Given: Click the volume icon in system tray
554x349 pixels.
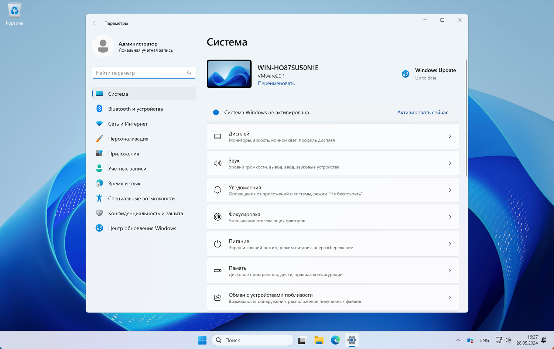Looking at the screenshot, I should (508, 340).
